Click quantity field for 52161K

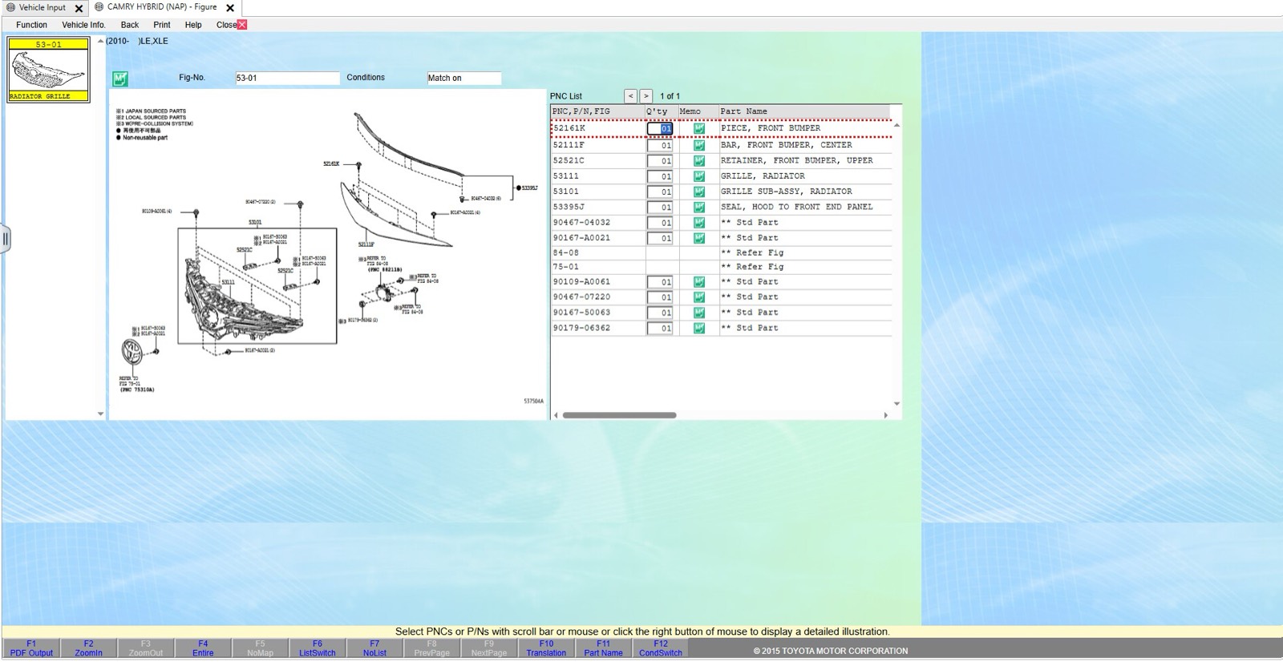(x=660, y=128)
